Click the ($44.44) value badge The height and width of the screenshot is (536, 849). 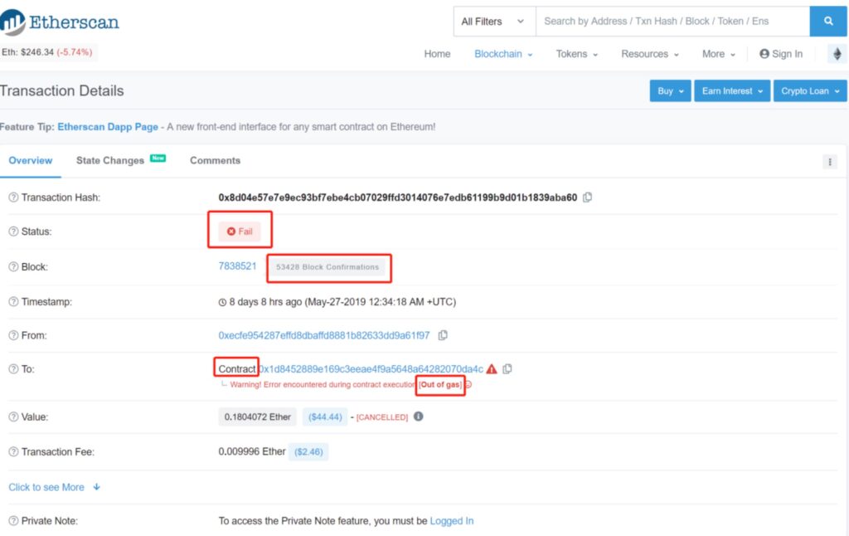[x=325, y=417]
